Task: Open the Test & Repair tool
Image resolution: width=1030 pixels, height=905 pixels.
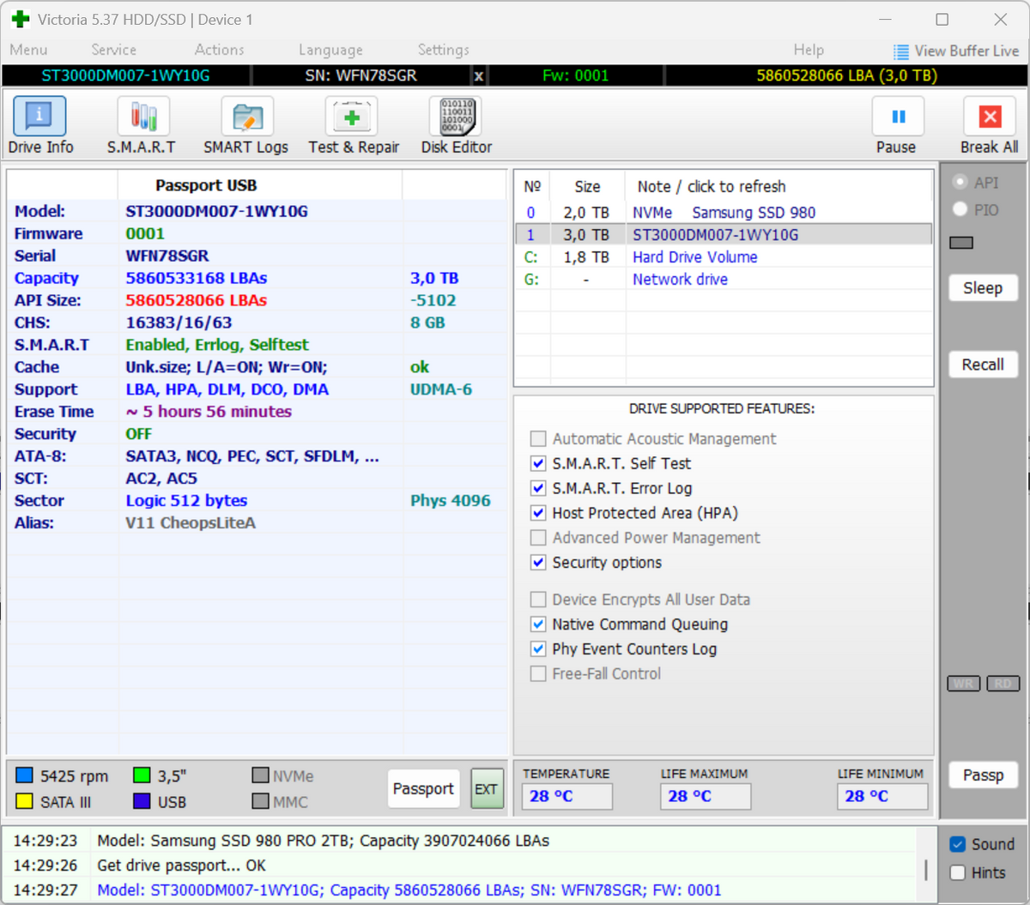Action: pos(354,126)
